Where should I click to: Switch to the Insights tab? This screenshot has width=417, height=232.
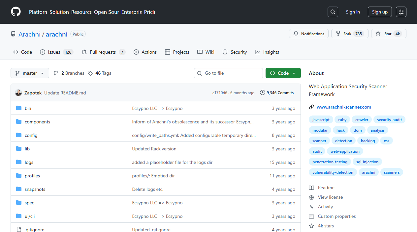(x=267, y=52)
